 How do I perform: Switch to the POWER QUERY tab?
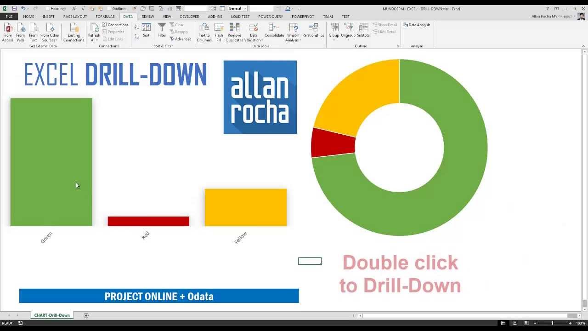tap(271, 17)
